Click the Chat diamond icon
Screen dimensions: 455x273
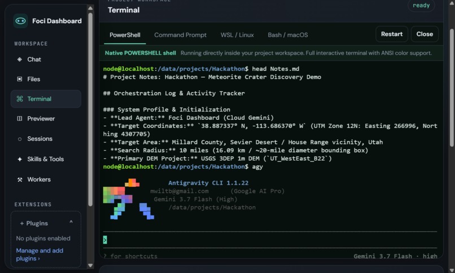(19, 59)
